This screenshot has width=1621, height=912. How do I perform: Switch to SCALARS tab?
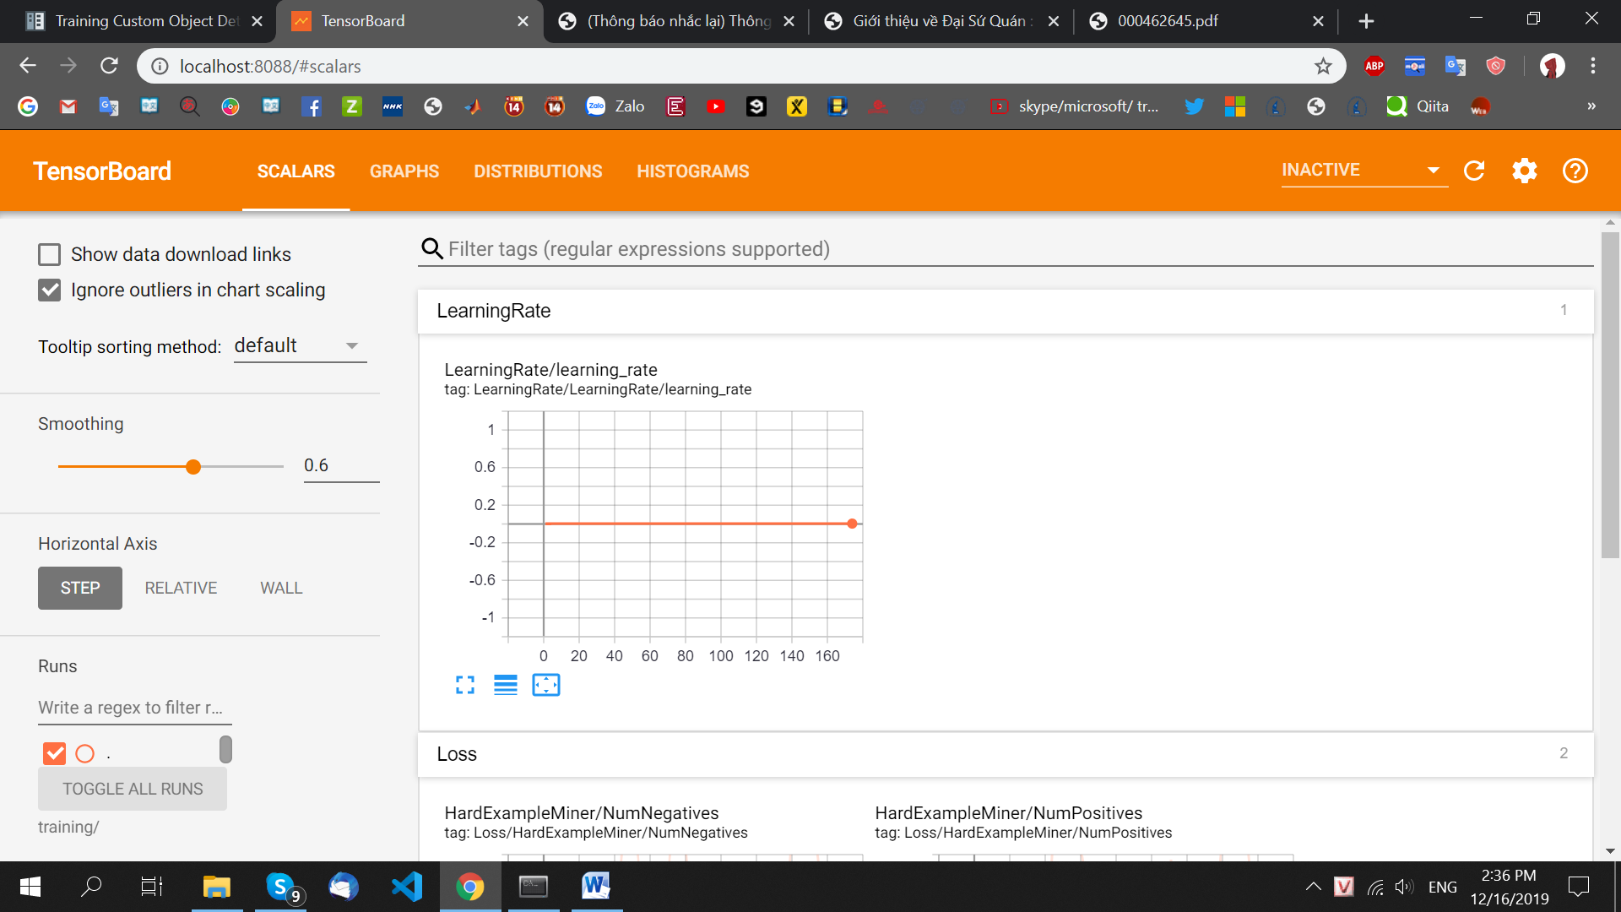click(x=295, y=171)
